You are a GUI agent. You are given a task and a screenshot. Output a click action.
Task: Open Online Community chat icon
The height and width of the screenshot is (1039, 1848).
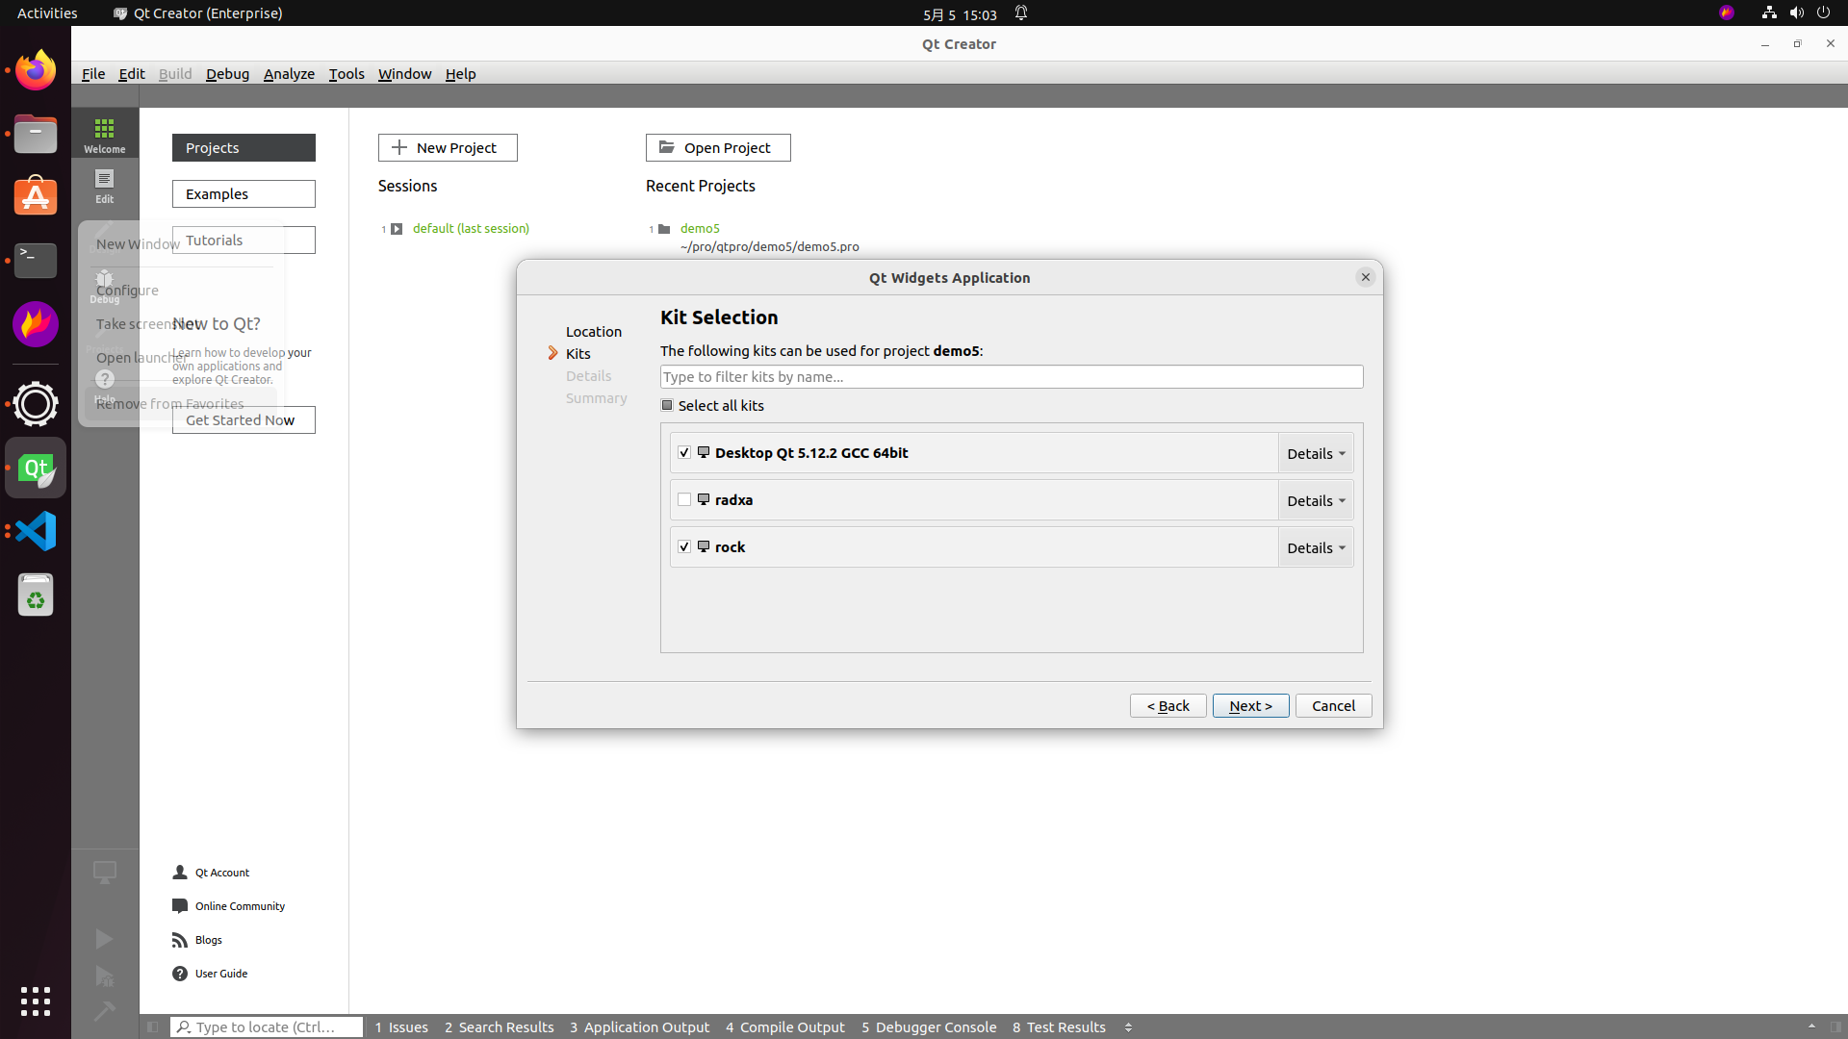[x=180, y=906]
